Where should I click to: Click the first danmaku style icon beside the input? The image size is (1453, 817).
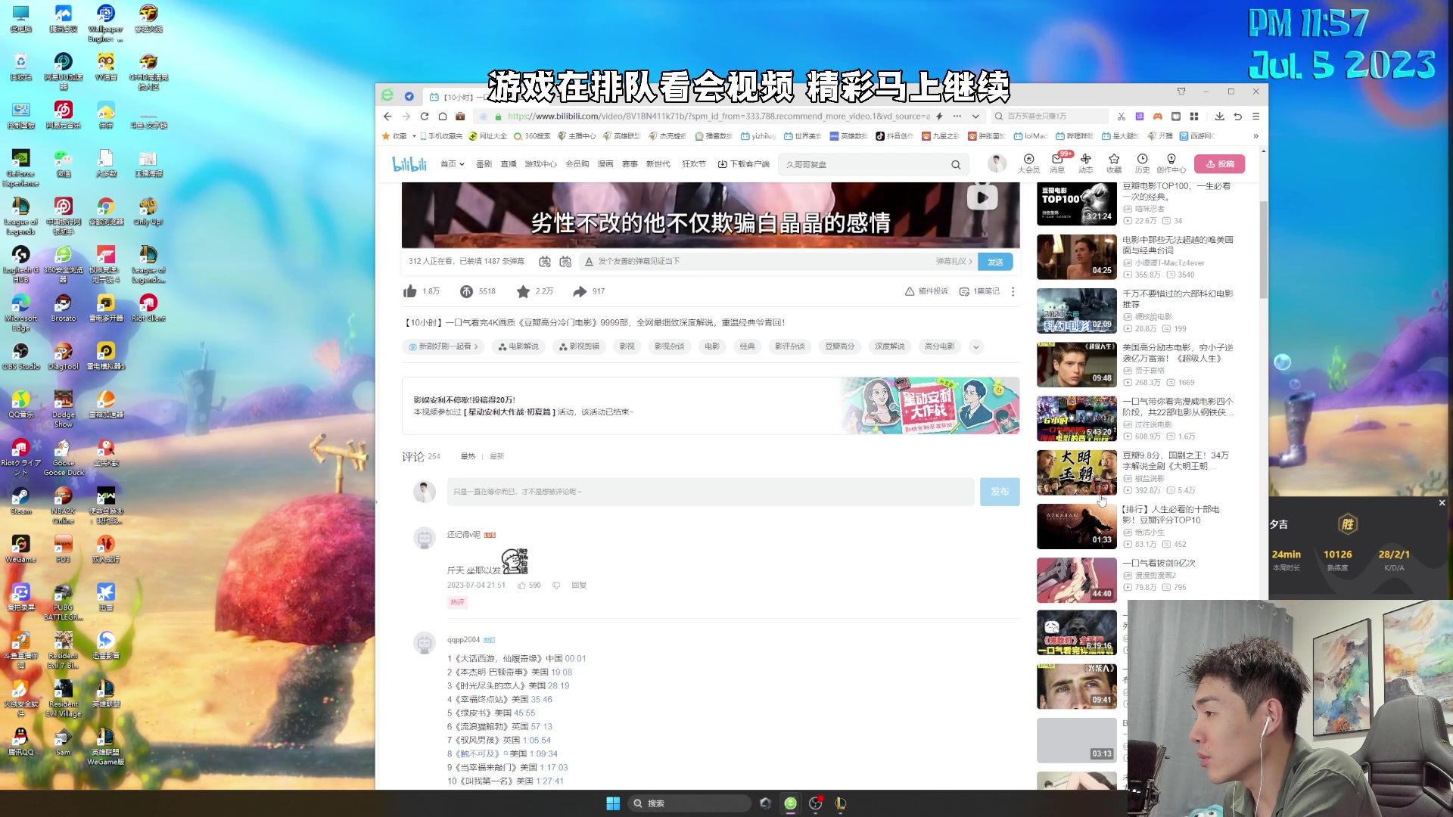[544, 261]
